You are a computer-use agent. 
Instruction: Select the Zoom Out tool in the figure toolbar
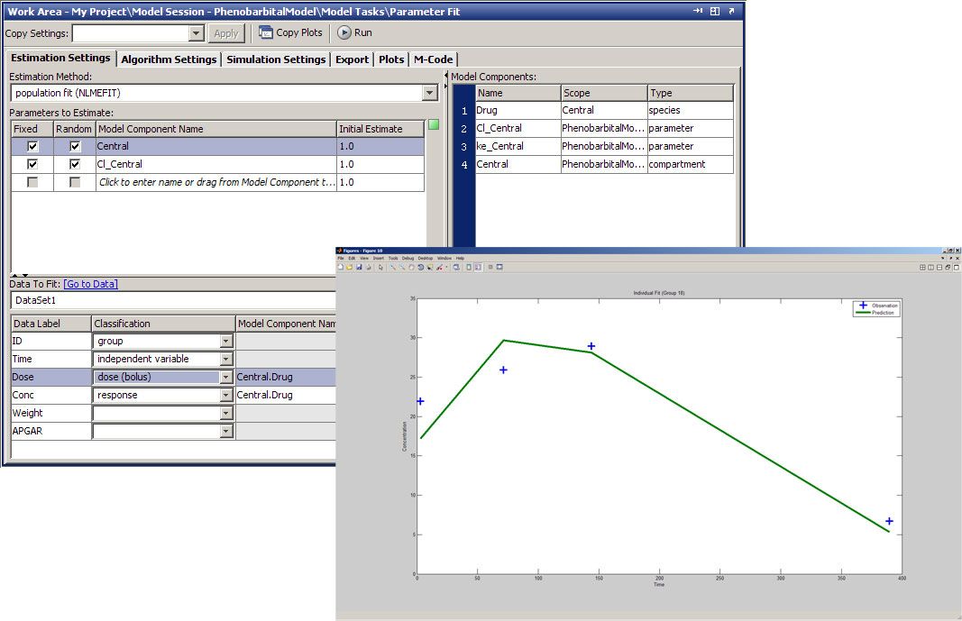click(402, 268)
